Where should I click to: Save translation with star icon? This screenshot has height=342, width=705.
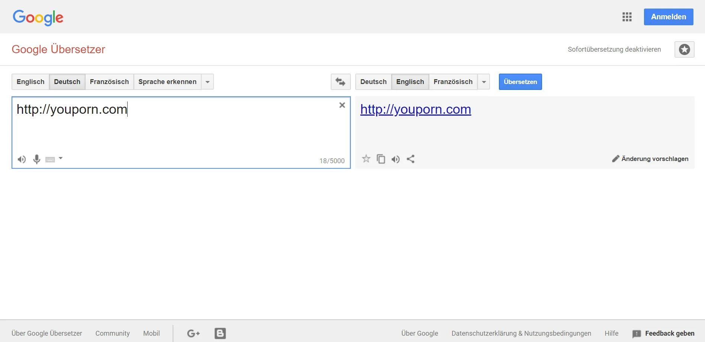coord(366,159)
